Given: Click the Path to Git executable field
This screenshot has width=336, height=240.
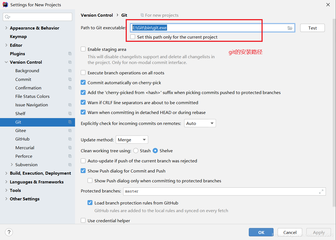Looking at the screenshot, I should 212,28.
